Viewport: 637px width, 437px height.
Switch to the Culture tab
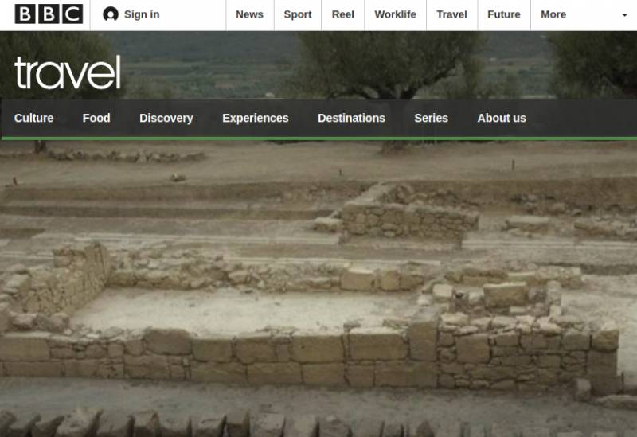point(34,118)
